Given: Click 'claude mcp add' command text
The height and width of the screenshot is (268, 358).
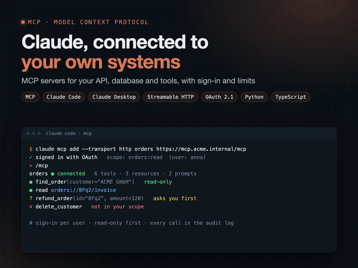Looking at the screenshot, I should point(57,149).
